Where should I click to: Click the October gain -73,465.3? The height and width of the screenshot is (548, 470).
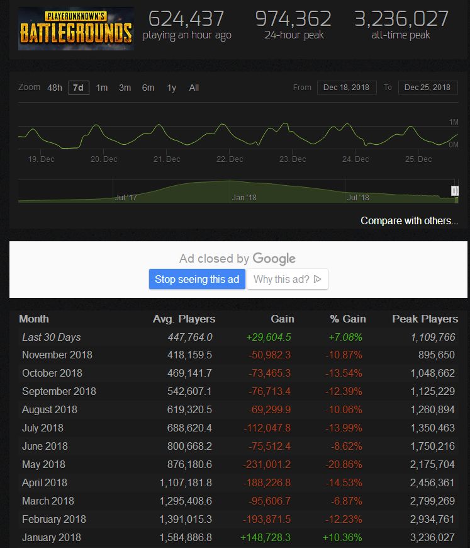(269, 374)
